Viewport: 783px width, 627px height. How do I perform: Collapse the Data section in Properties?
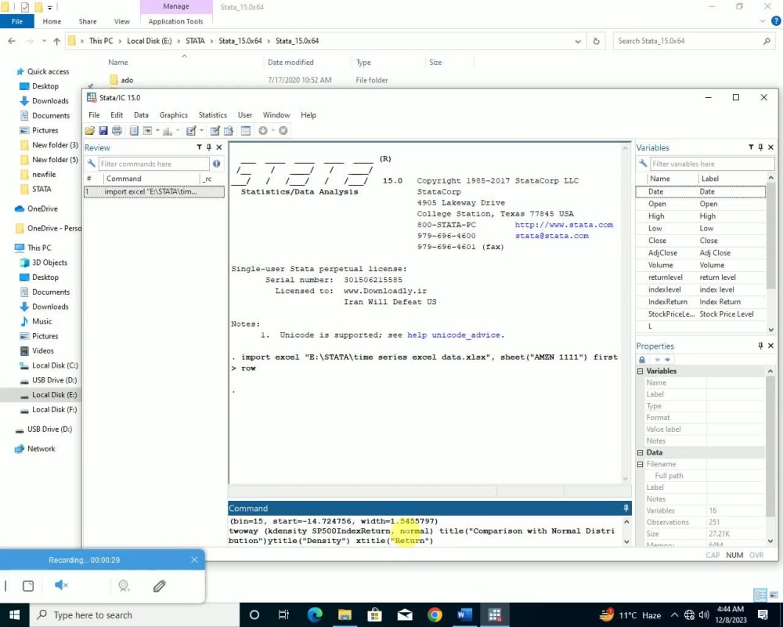click(x=640, y=452)
